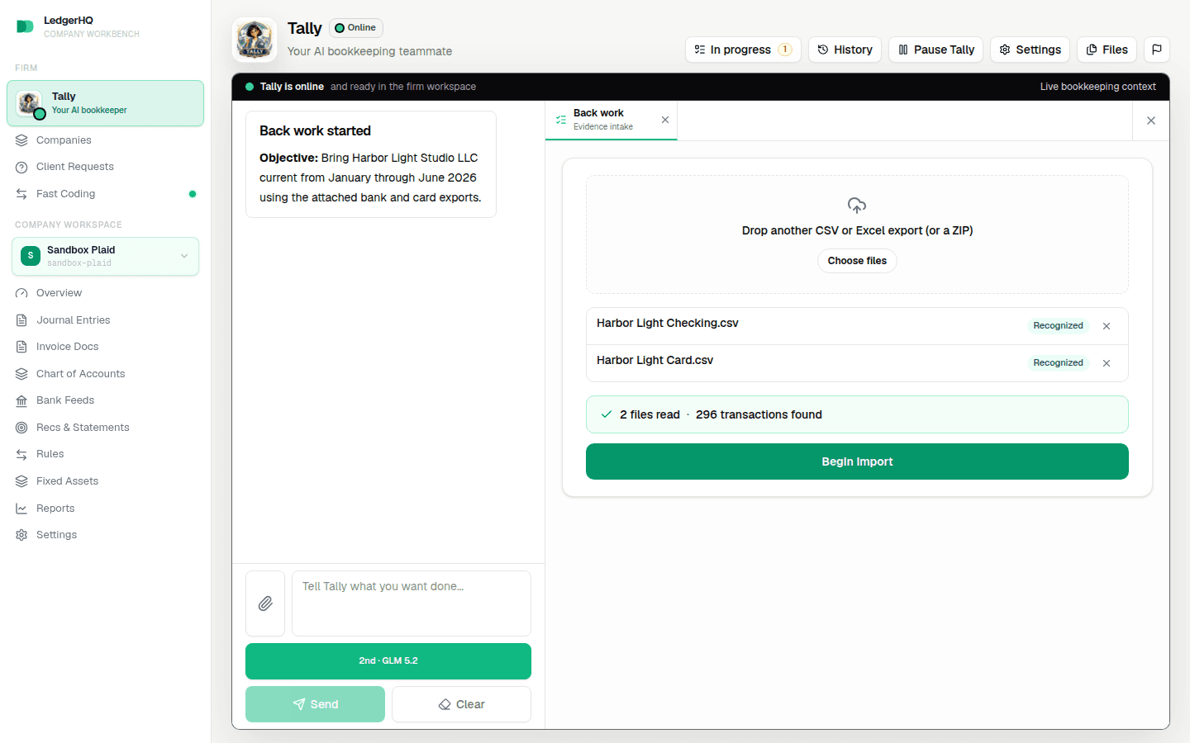The height and width of the screenshot is (743, 1190).
Task: Open the Overview page
Action: [x=59, y=293]
